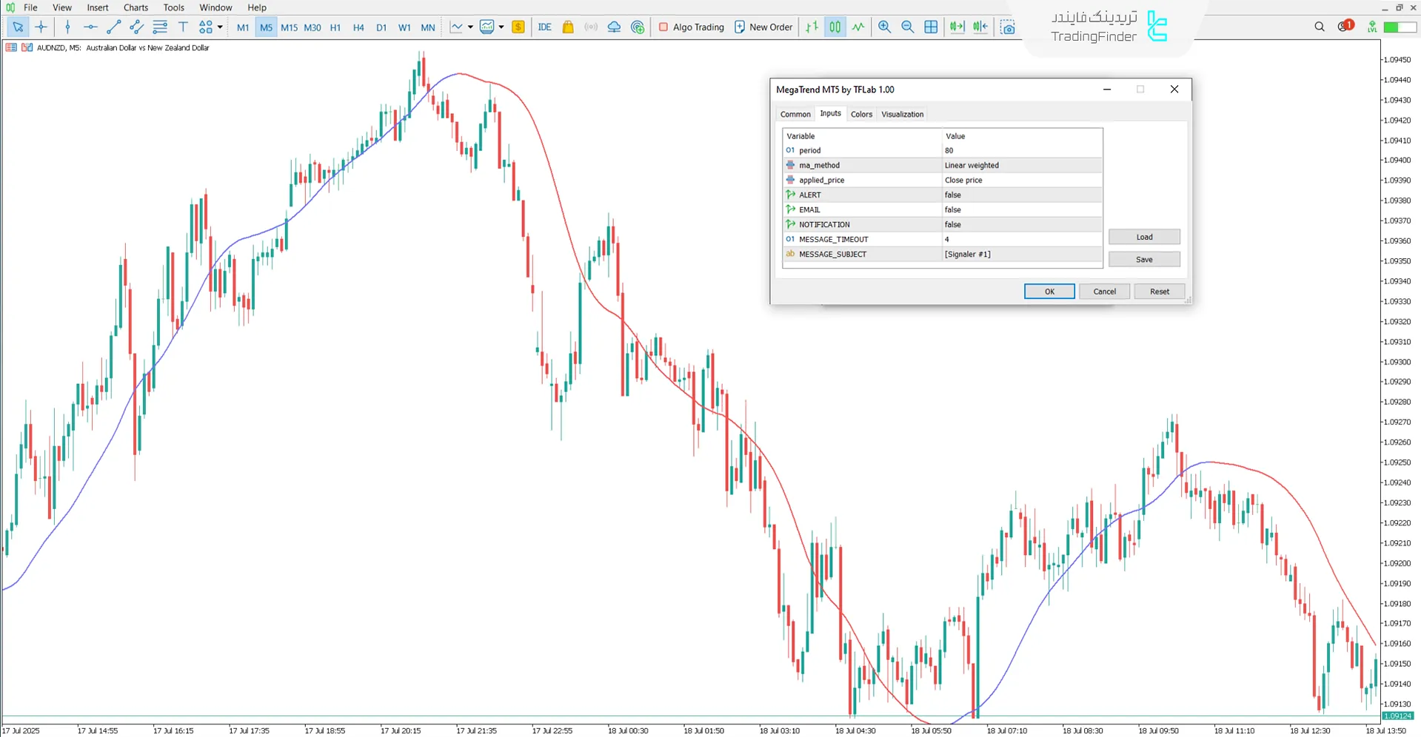This screenshot has width=1421, height=737.
Task: Select the crosshair cursor tool
Action: tap(41, 27)
